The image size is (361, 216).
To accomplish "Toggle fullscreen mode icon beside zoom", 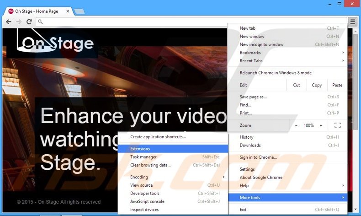I will tap(338, 125).
